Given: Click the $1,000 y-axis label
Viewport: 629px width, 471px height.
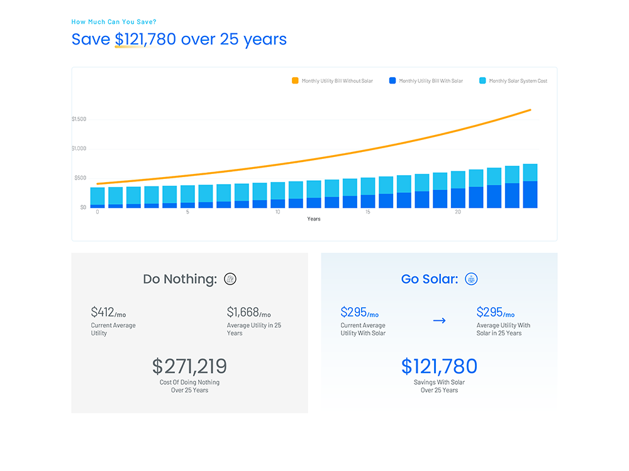Looking at the screenshot, I should tap(79, 149).
